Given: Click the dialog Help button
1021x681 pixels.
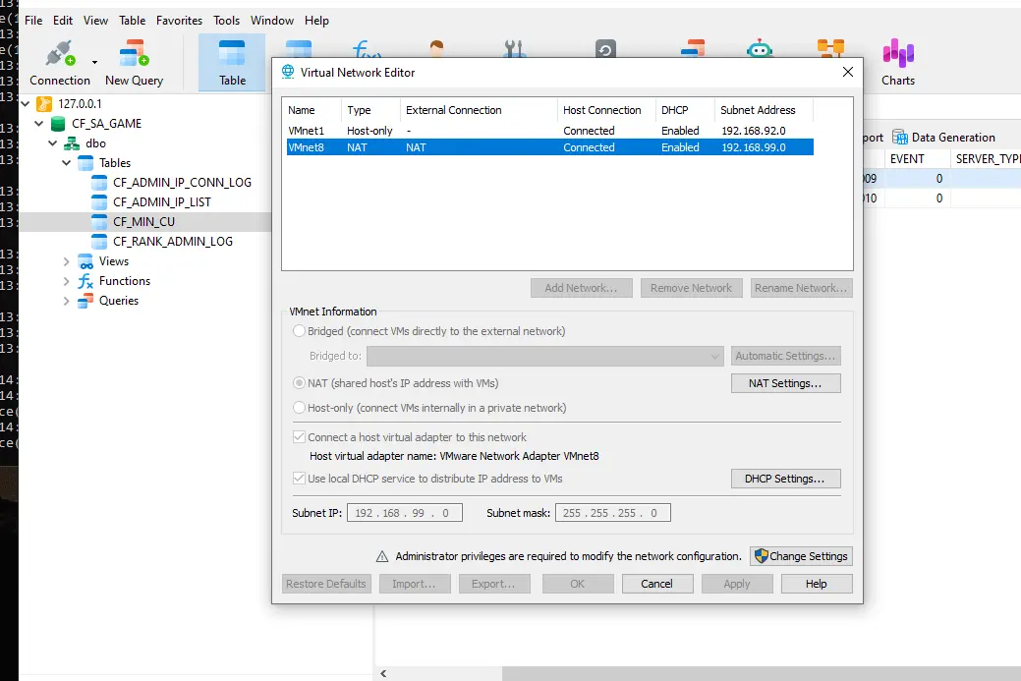Looking at the screenshot, I should tap(817, 584).
